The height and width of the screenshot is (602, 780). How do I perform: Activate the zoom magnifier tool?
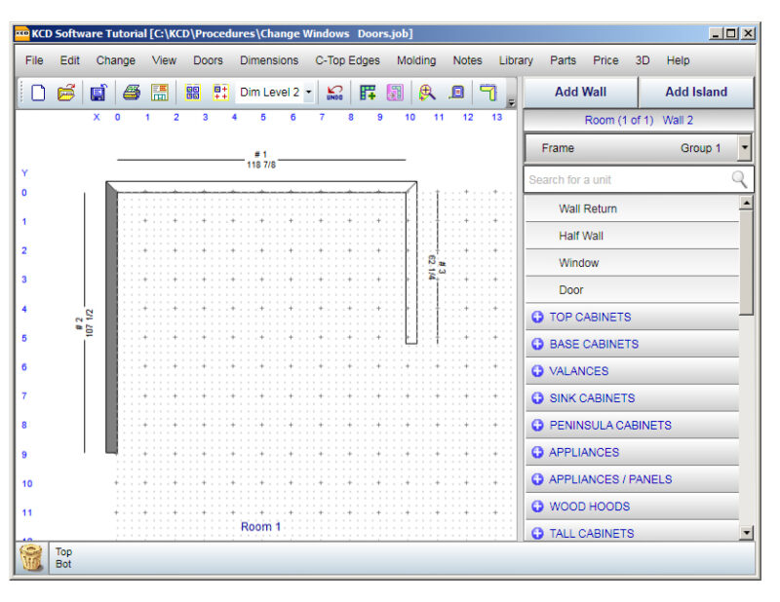427,93
